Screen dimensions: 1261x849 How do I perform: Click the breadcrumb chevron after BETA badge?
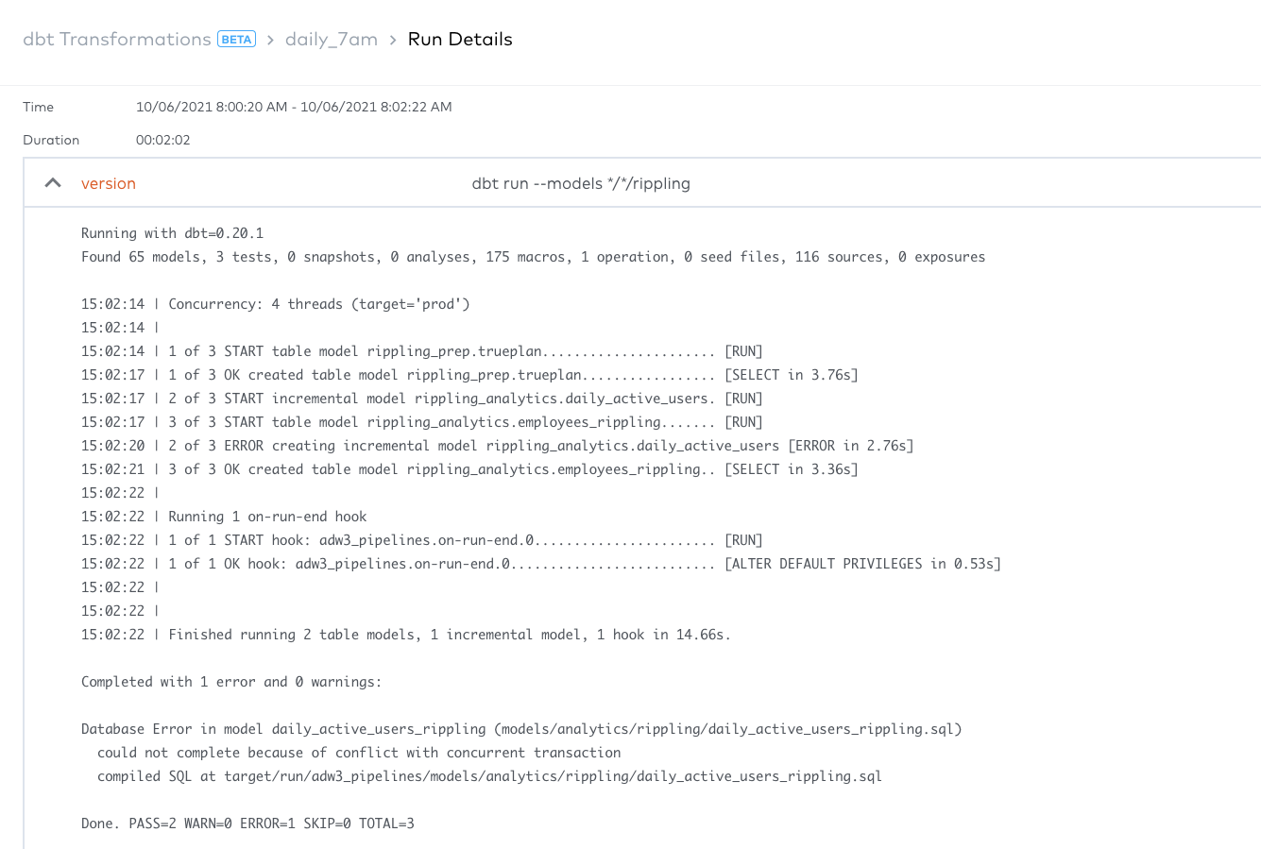coord(270,41)
